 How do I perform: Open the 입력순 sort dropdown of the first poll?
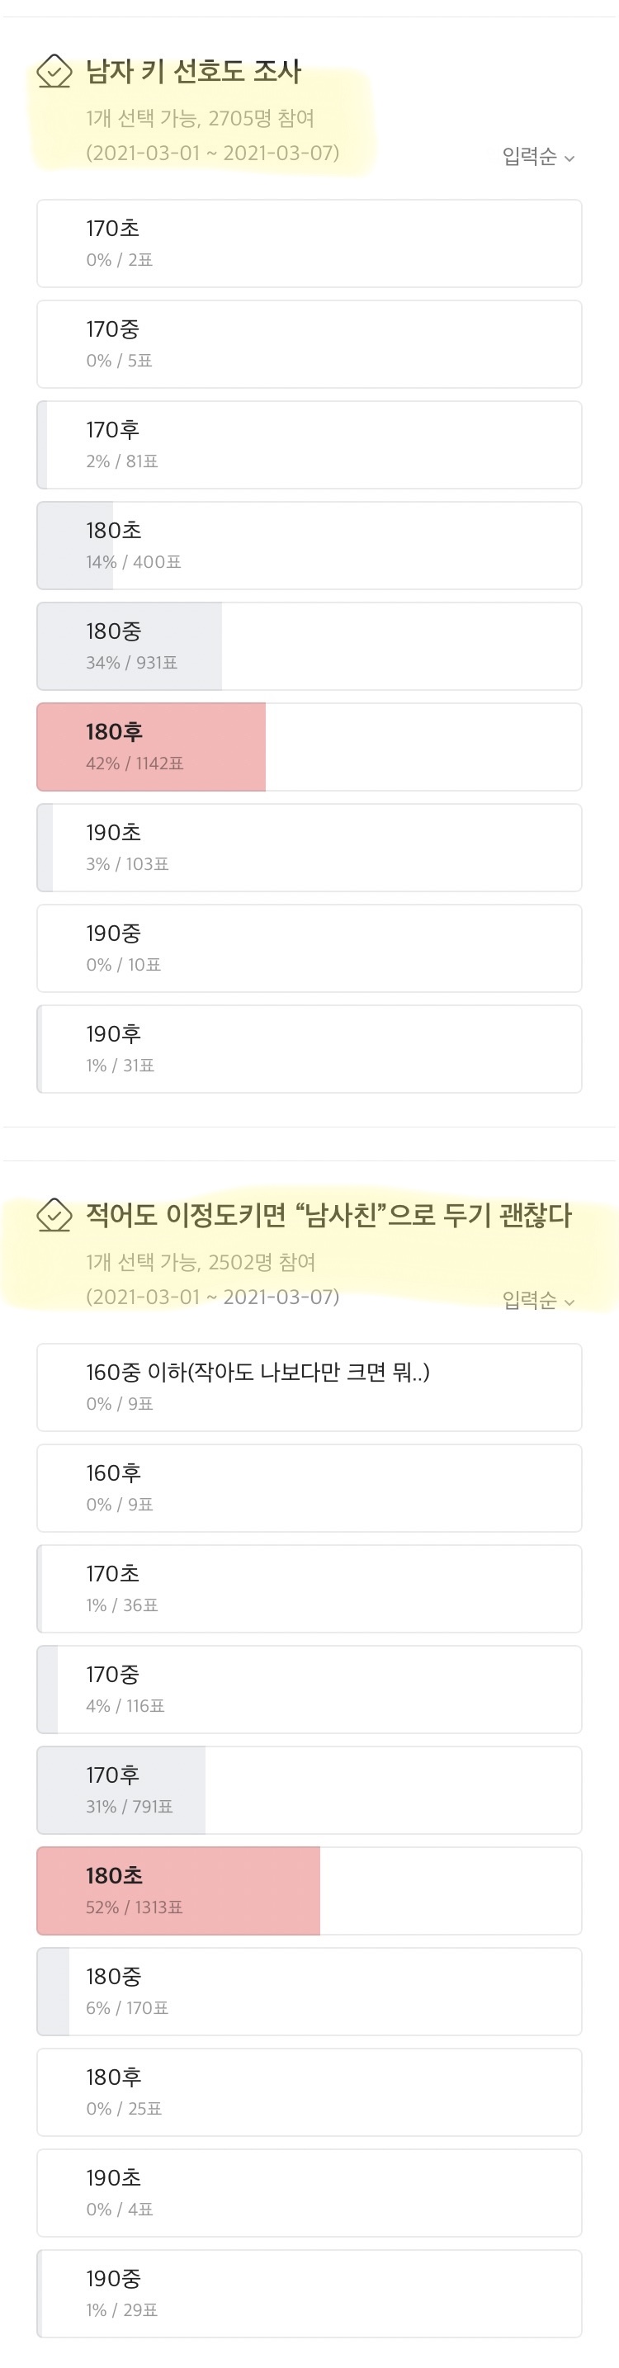pos(538,157)
